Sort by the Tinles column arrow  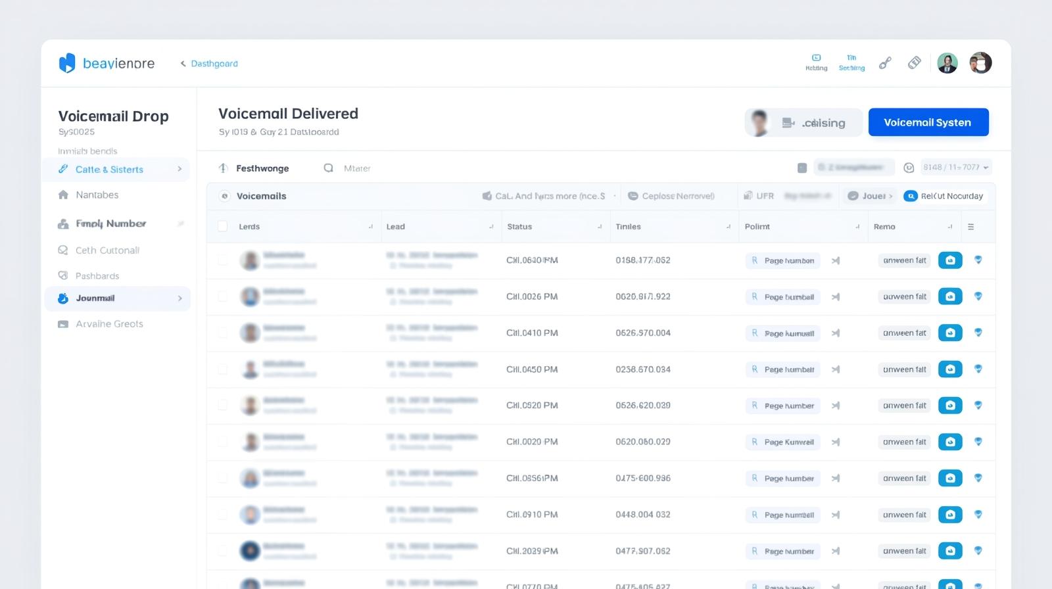(x=728, y=227)
